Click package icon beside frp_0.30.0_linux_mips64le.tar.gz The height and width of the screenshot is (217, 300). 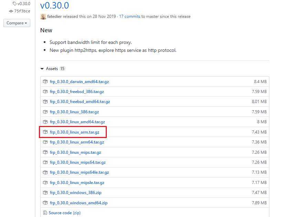(45, 172)
